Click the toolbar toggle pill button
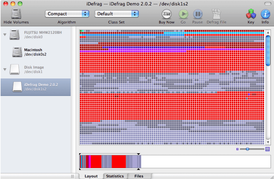This screenshot has height=179, width=274. pyautogui.click(x=268, y=4)
